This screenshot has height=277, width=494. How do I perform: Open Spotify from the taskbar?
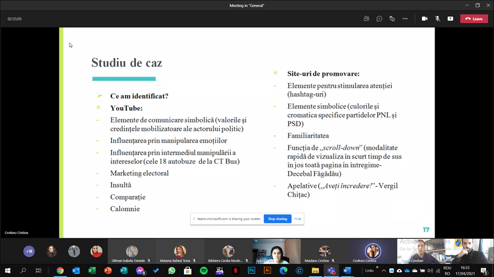pos(204,271)
